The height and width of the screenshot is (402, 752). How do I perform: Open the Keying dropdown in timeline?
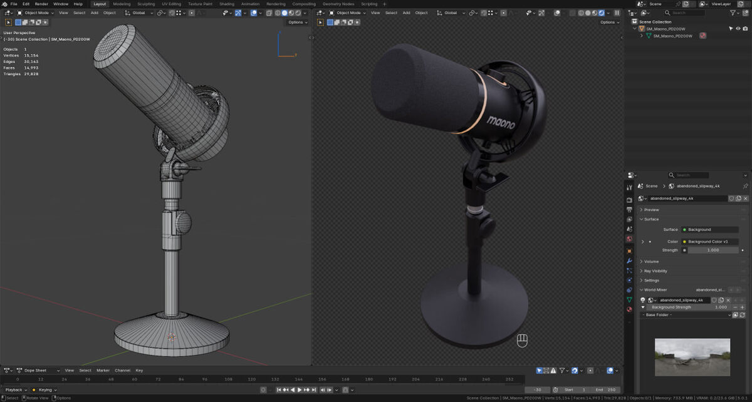coord(47,389)
